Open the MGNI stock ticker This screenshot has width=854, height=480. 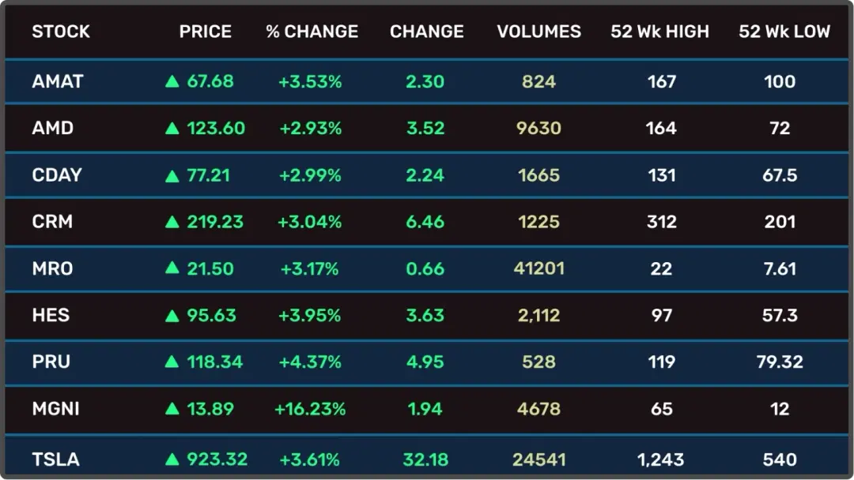pos(55,409)
